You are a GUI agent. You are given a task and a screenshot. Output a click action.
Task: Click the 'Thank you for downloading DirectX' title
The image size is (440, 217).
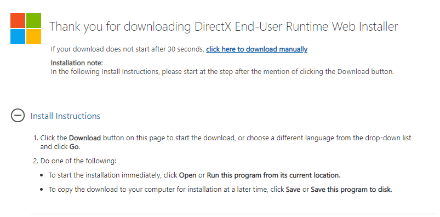pyautogui.click(x=224, y=27)
